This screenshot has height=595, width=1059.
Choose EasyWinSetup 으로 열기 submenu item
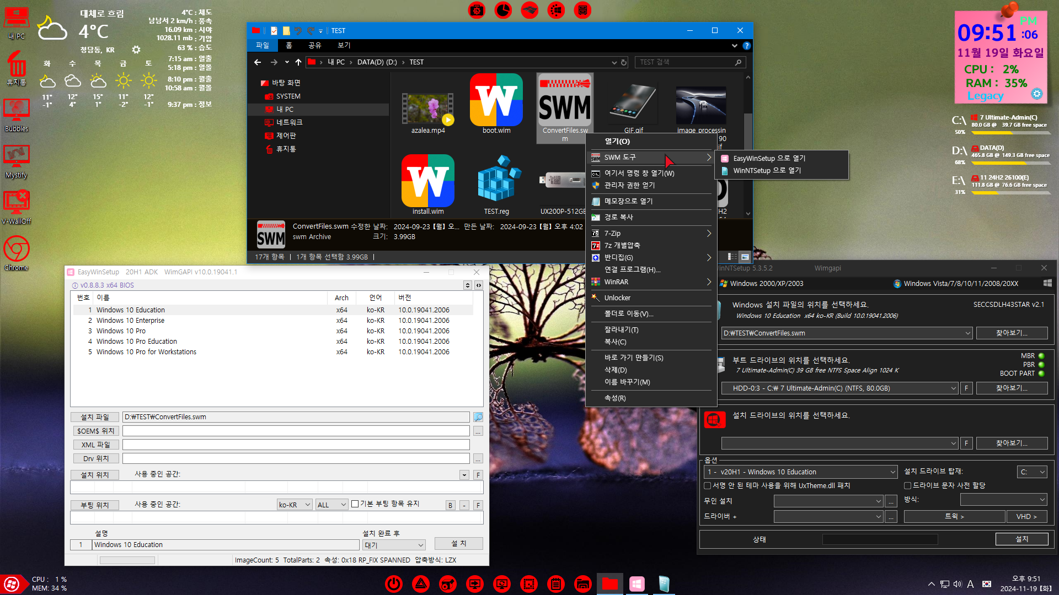click(782, 159)
